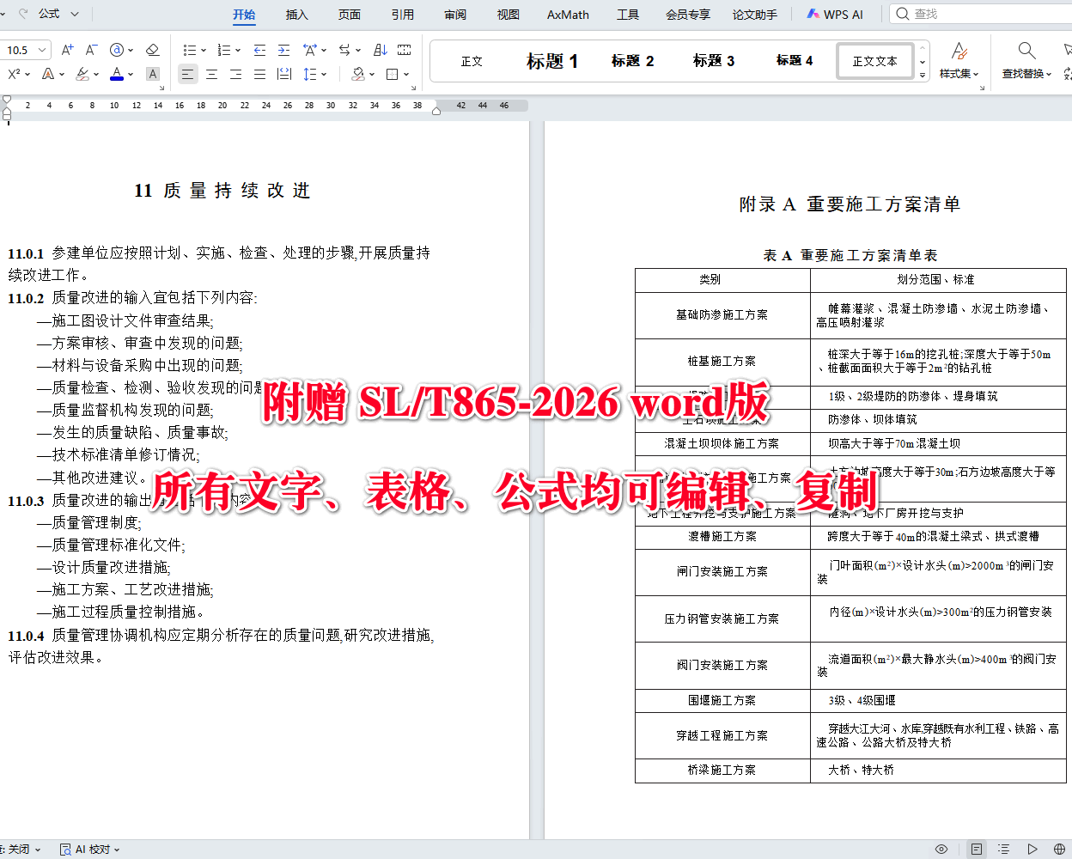Toggle center text alignment

tap(211, 74)
